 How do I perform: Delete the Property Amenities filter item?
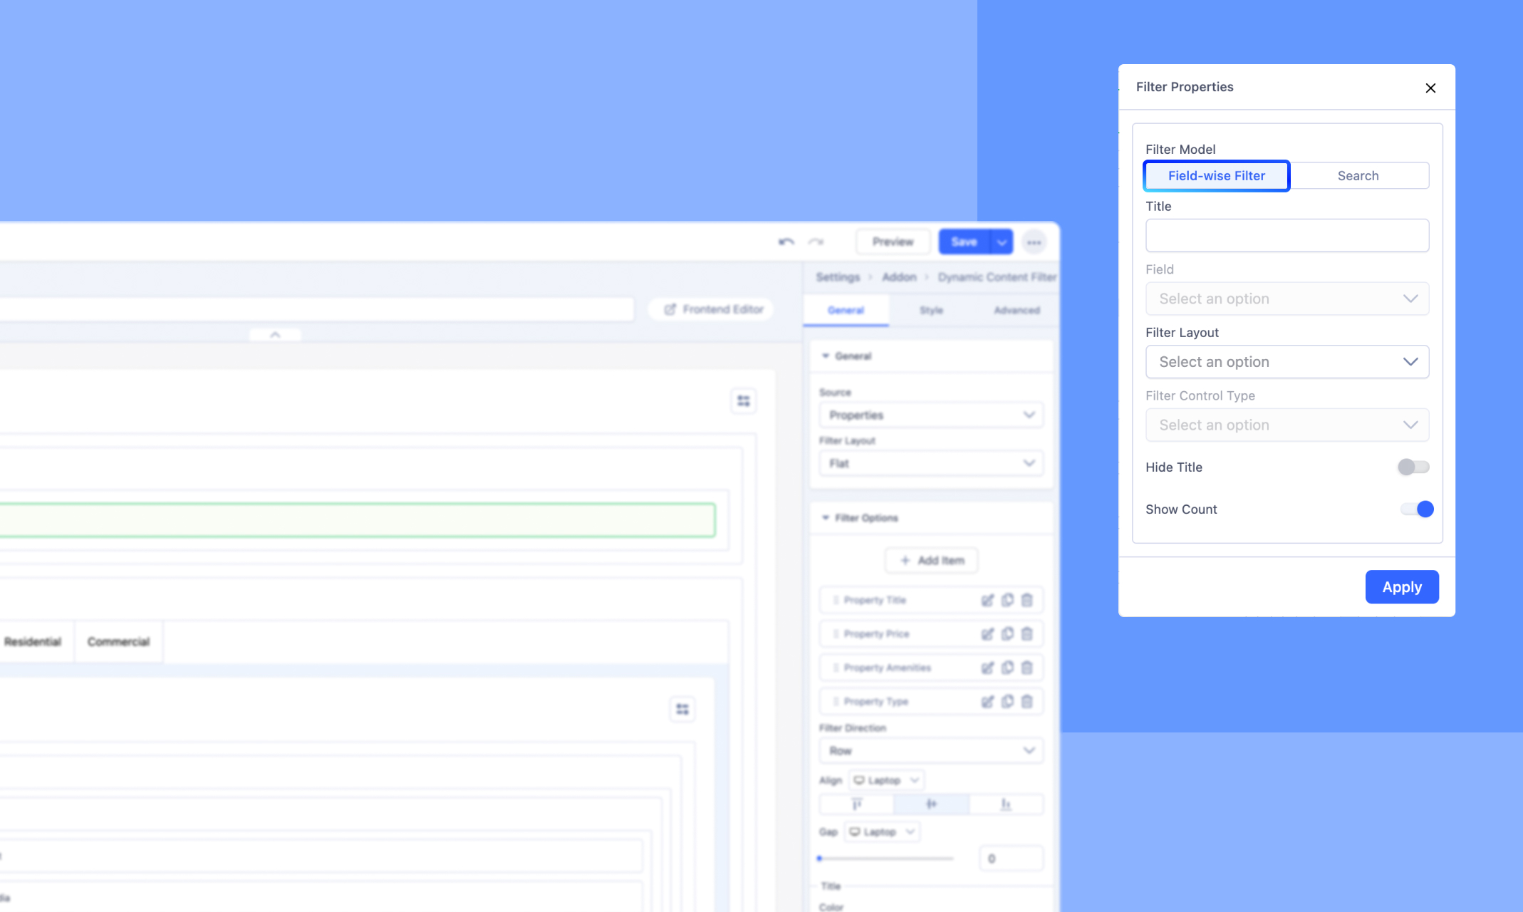(x=1026, y=668)
